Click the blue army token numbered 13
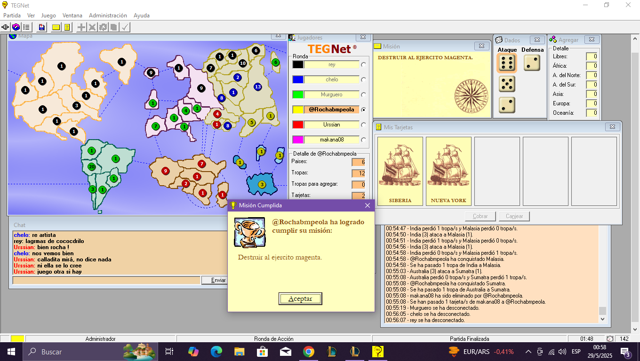This screenshot has width=640, height=361. point(257,86)
